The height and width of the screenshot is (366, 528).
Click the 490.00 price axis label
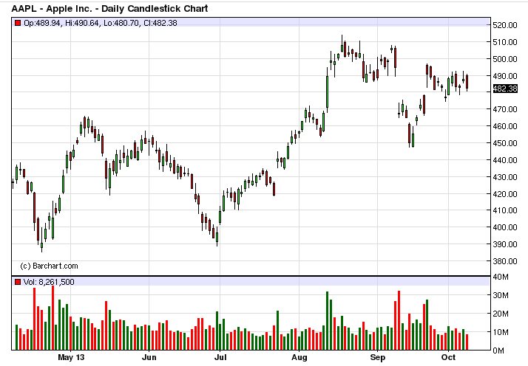tap(505, 76)
